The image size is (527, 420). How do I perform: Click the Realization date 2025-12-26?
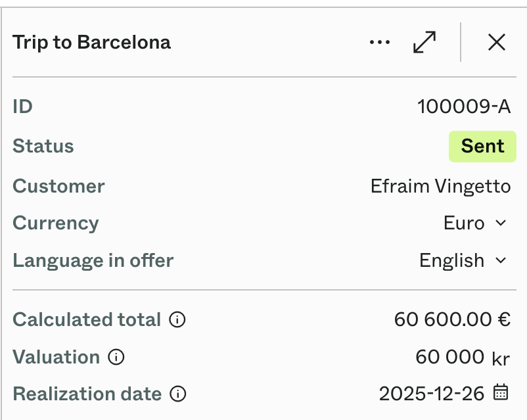[x=434, y=394]
